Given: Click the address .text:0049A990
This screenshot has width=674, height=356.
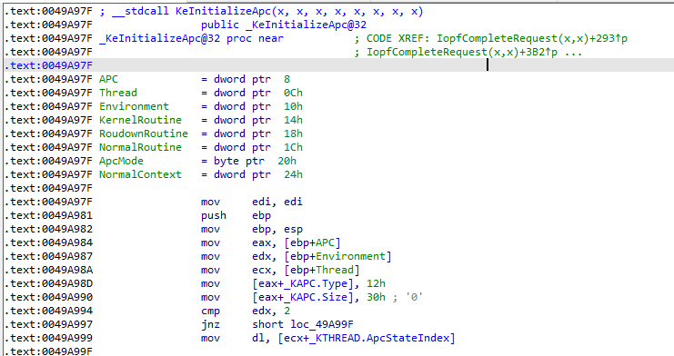Looking at the screenshot, I should [48, 298].
